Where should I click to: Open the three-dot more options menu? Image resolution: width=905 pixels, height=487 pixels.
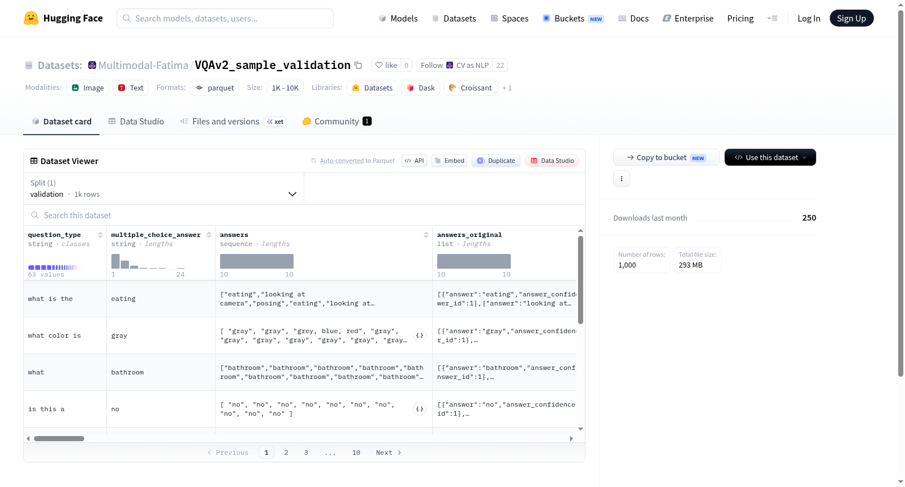point(622,179)
